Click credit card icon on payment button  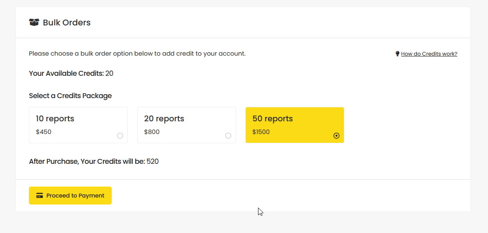tap(39, 196)
